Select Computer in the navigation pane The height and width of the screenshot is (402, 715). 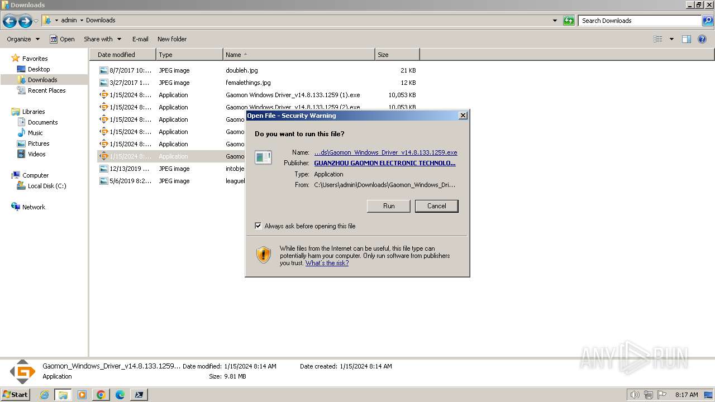point(35,175)
